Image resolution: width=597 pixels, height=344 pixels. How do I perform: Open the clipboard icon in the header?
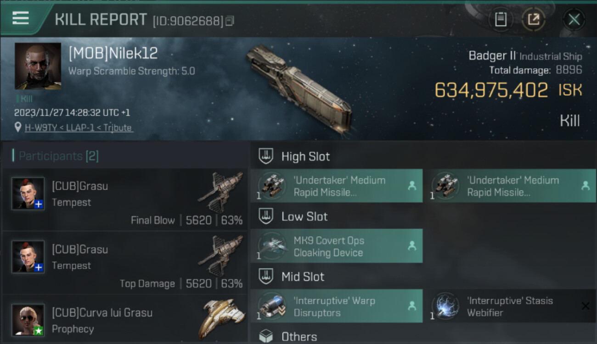tap(501, 19)
